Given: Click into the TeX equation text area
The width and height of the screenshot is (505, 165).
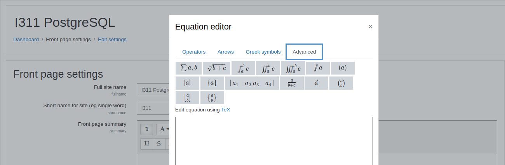Looking at the screenshot, I should (x=274, y=141).
